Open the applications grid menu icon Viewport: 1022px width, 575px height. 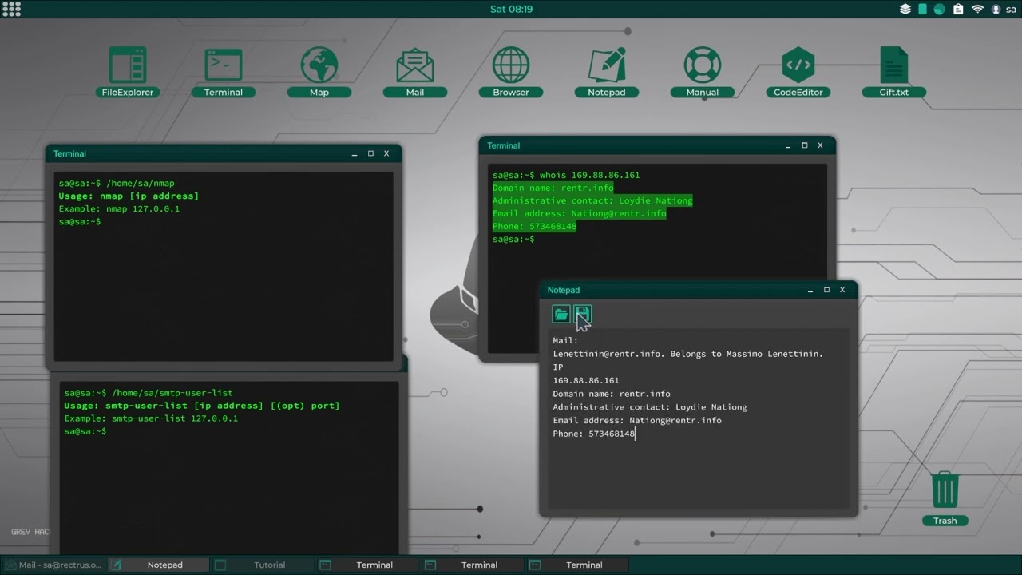point(12,9)
